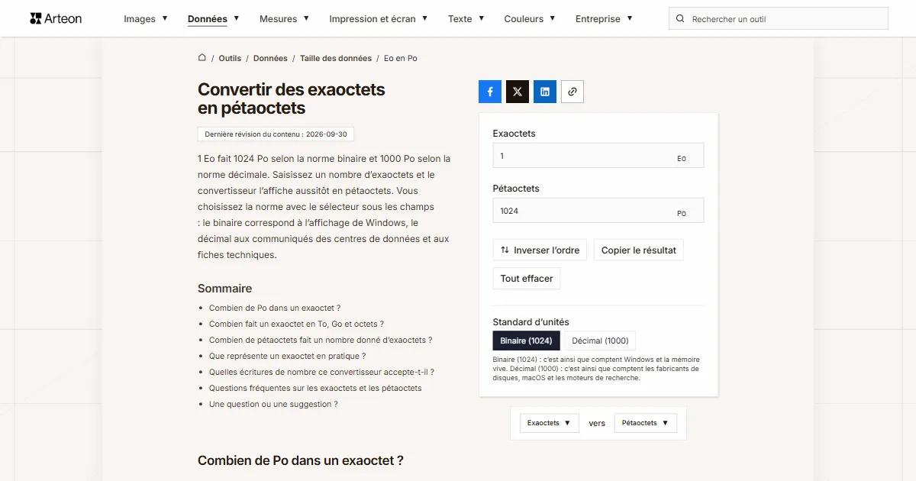Open the Images menu

[146, 19]
